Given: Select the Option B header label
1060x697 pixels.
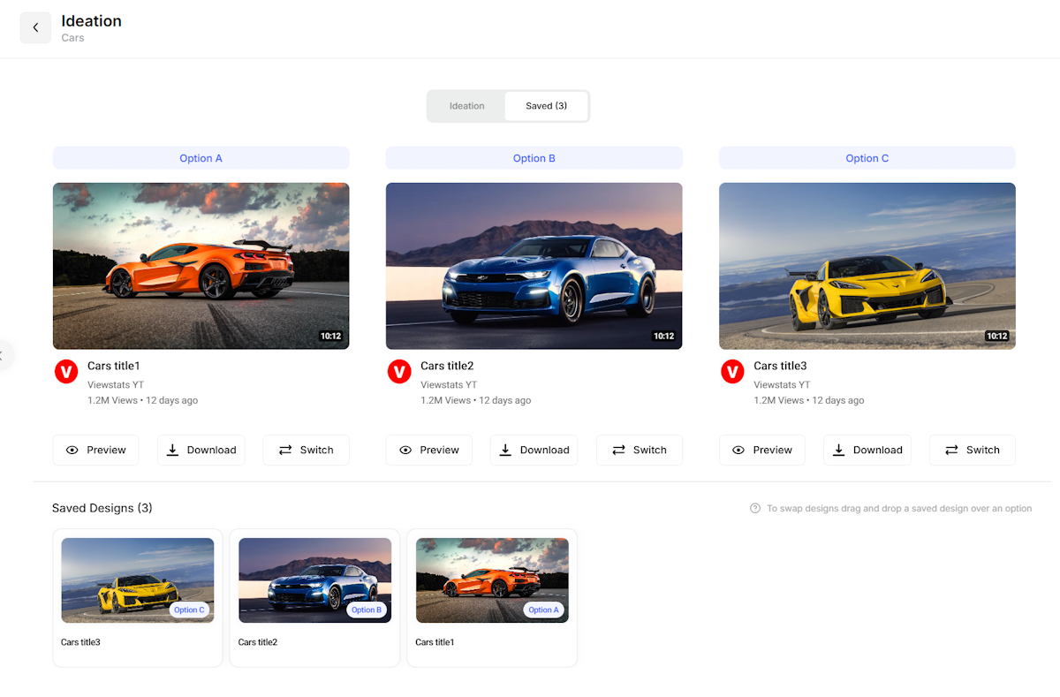Looking at the screenshot, I should click(x=534, y=158).
